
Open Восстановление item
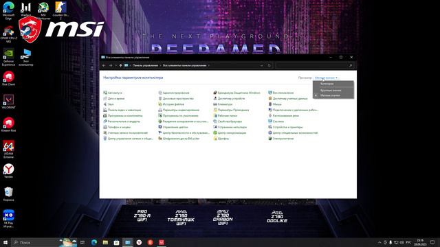(281, 93)
